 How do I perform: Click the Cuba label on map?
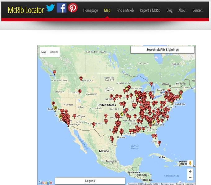[x=162, y=157]
